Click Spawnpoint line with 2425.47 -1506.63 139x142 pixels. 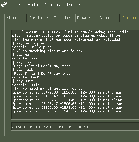(68, 104)
